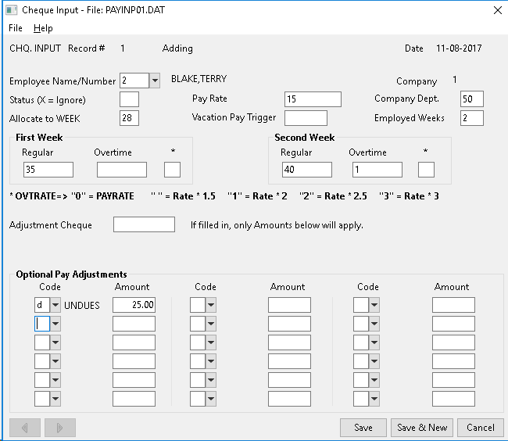Click first row Amount field in right column

pyautogui.click(x=453, y=305)
